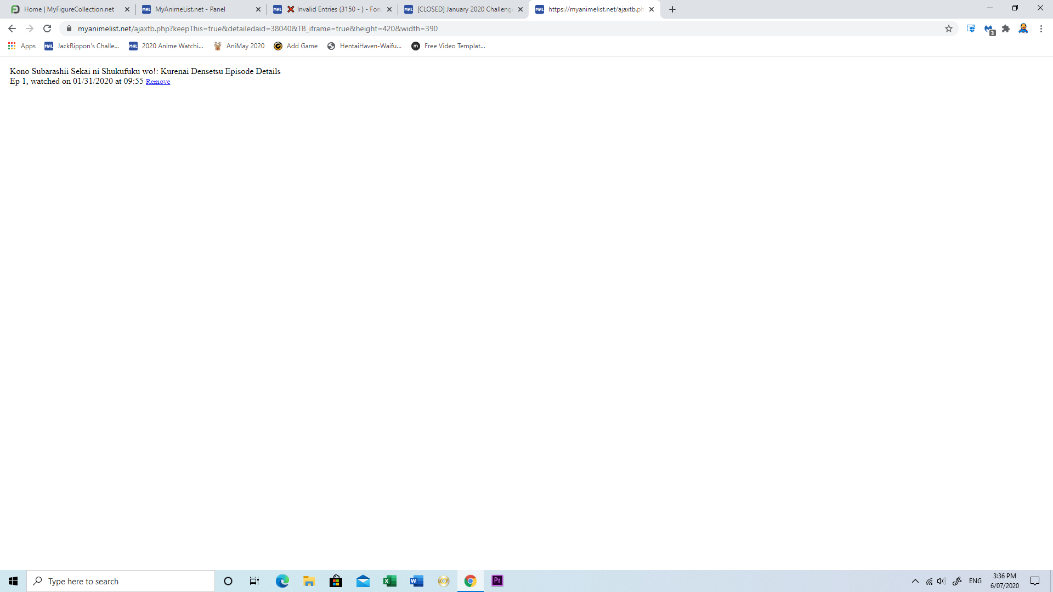Switch to MyAnimeList.net Panel tab

click(190, 9)
